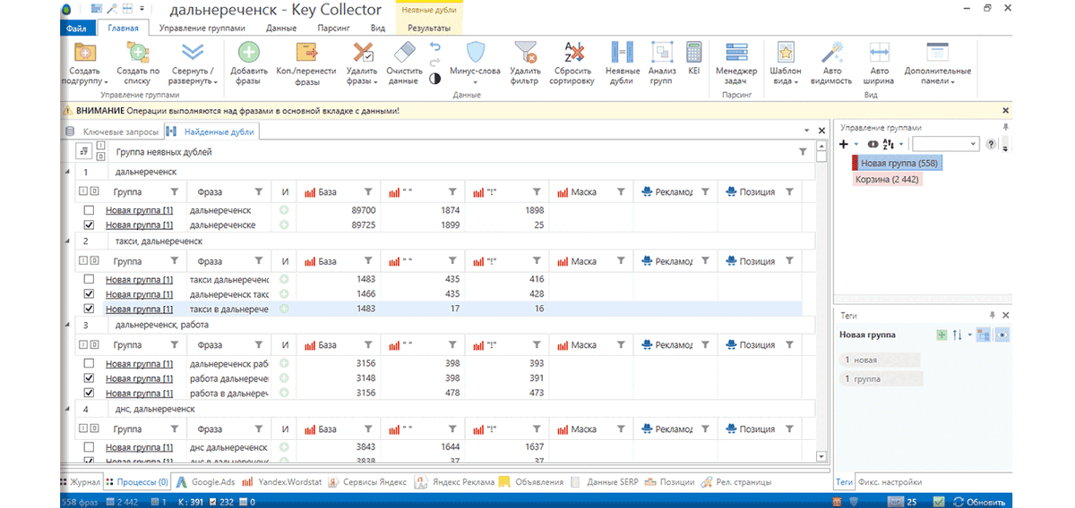The width and height of the screenshot is (1075, 508).
Task: Select the Корзина (2 442) group
Action: pos(890,180)
